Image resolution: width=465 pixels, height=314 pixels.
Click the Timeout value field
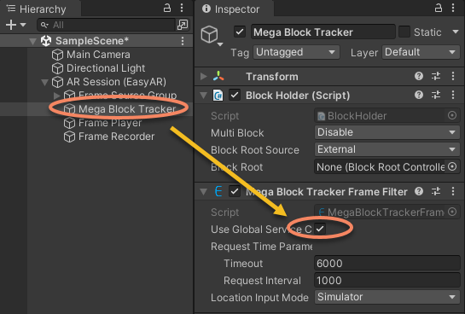point(387,263)
